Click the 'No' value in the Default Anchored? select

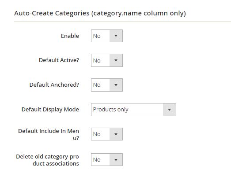pyautogui.click(x=97, y=85)
